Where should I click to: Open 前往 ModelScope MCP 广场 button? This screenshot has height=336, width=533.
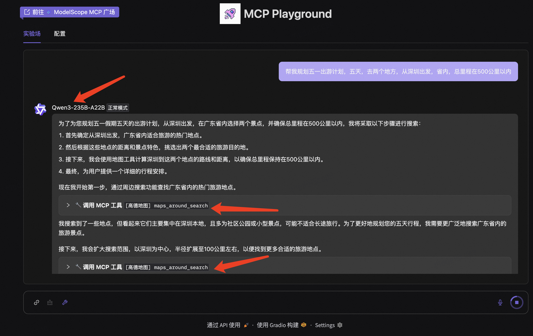click(x=70, y=12)
